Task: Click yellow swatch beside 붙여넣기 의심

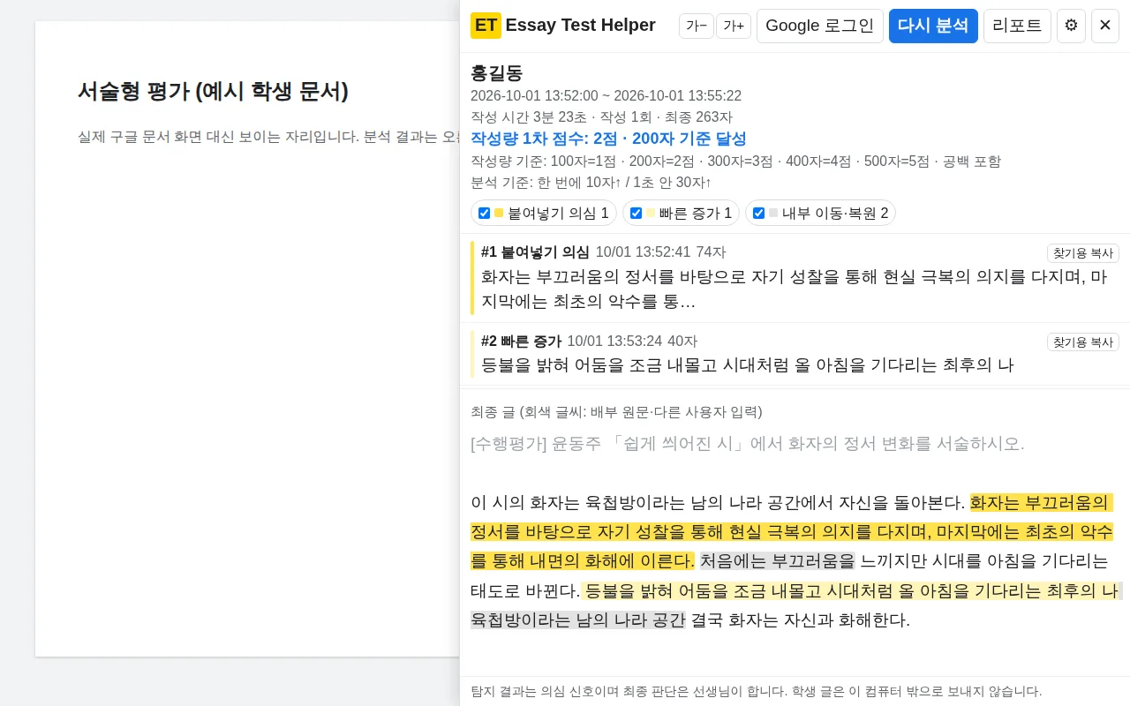Action: 499,213
